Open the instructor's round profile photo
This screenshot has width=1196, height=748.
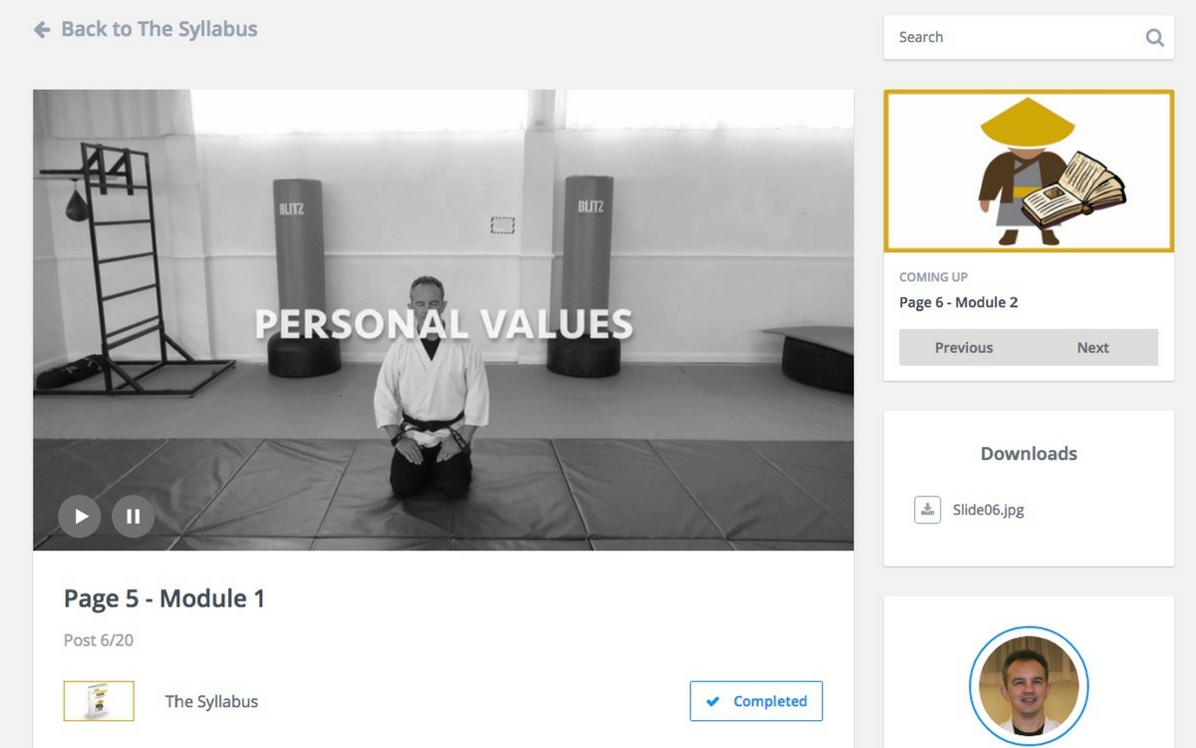tap(1029, 686)
